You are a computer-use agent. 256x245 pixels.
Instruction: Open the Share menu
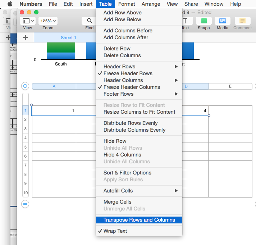(x=191, y=4)
